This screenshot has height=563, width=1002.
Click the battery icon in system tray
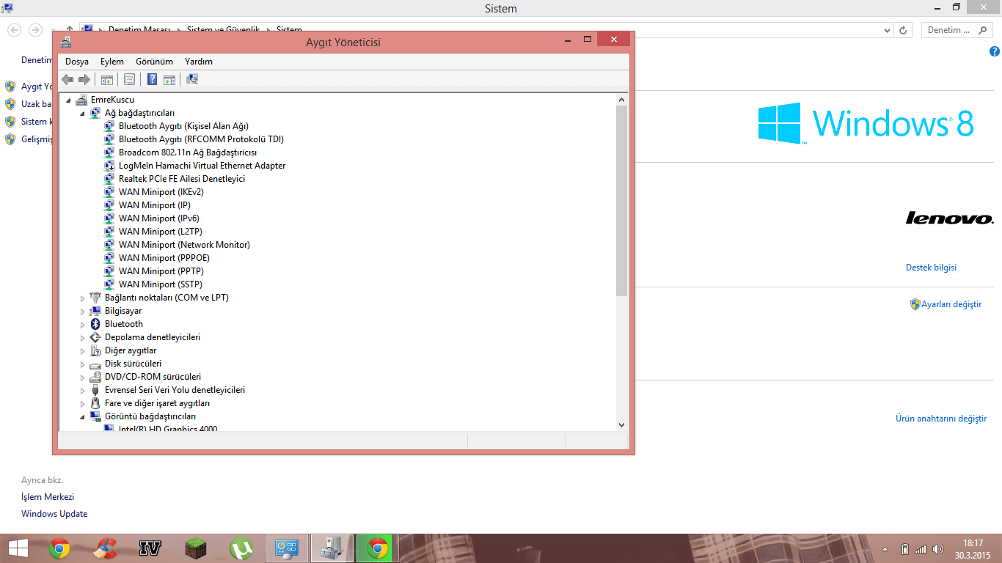[905, 549]
